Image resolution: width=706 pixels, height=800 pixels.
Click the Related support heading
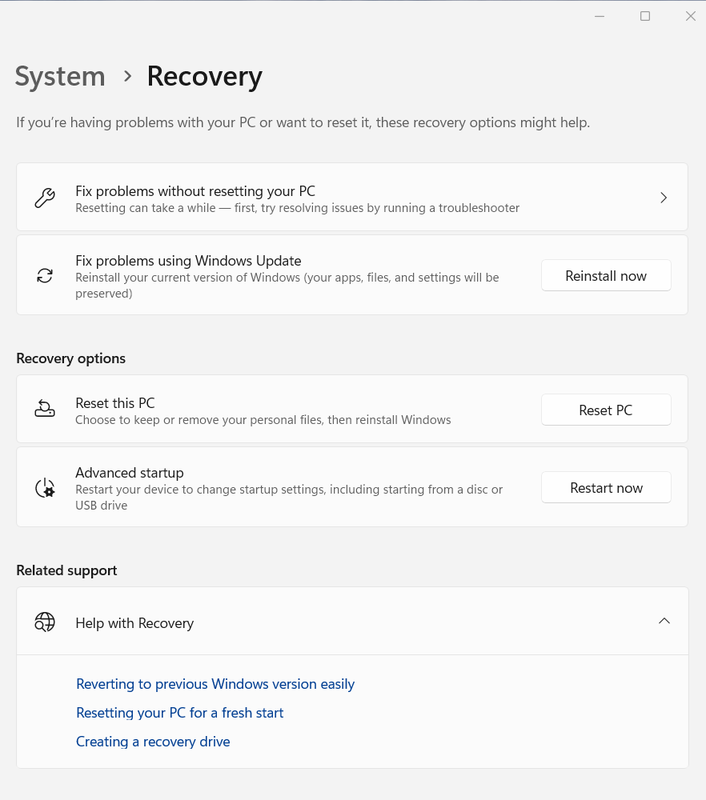click(67, 570)
